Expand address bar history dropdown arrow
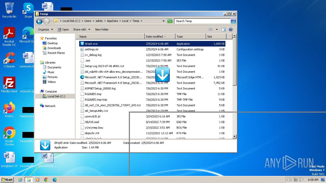 pos(164,21)
